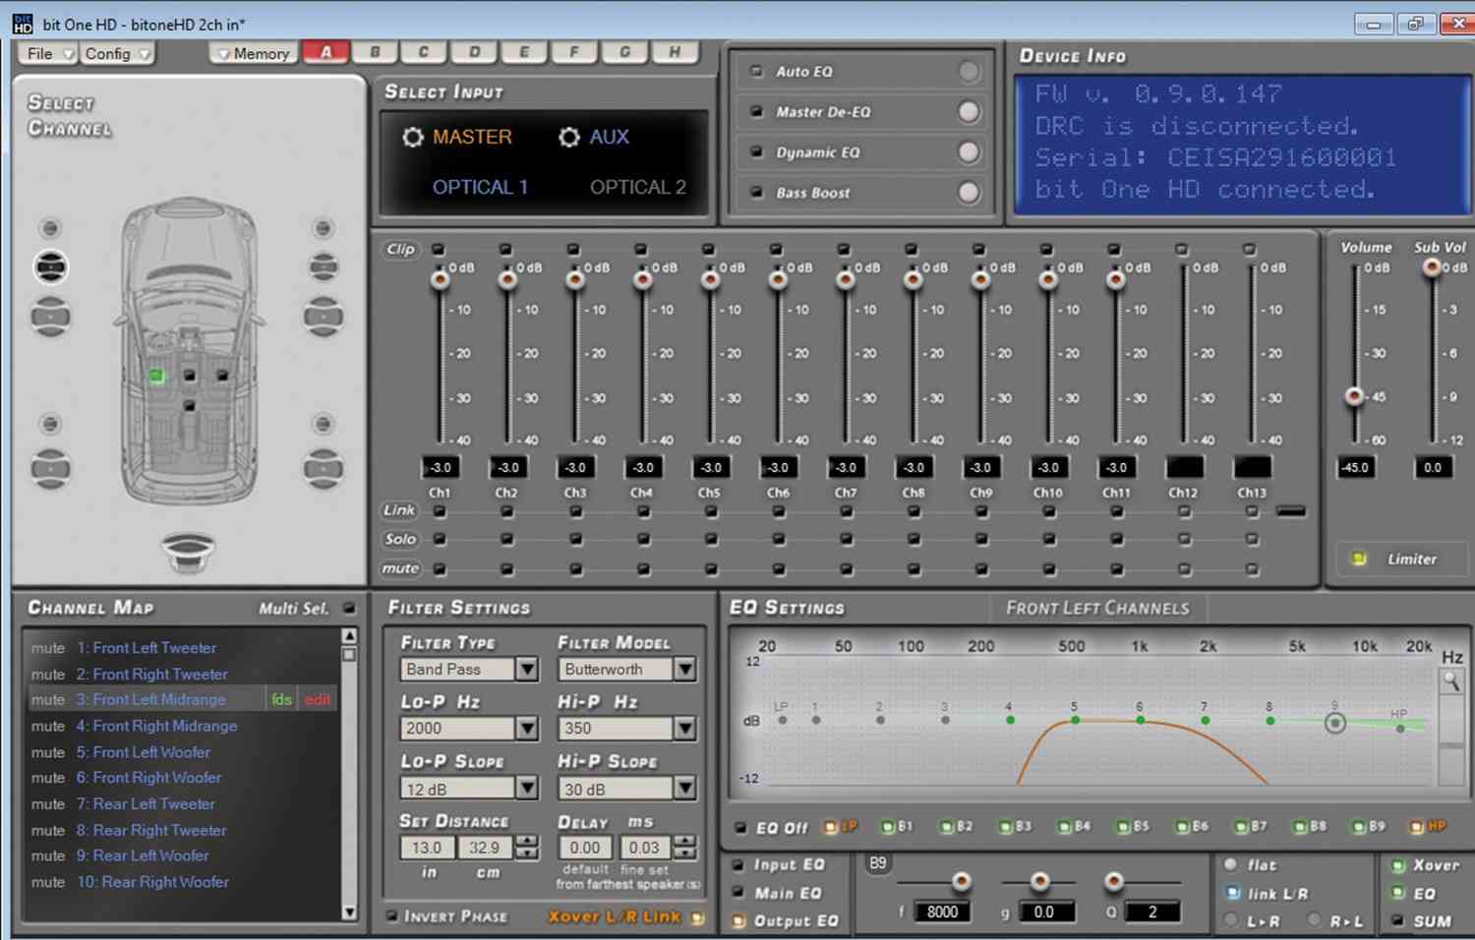Toggle the Multi Sel. checkbox
This screenshot has height=940, width=1475.
(349, 609)
